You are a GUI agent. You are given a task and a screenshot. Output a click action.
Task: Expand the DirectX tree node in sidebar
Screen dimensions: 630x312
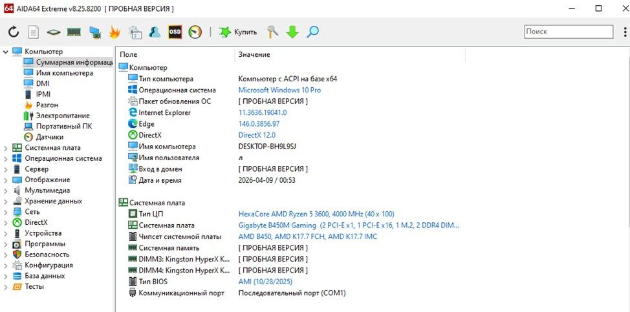click(x=5, y=223)
